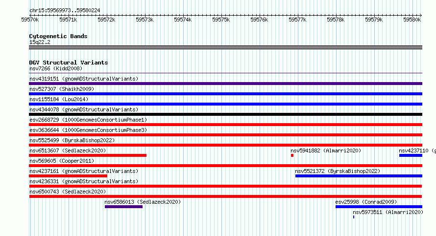Click the Cytogenetic Bands track title

click(58, 36)
